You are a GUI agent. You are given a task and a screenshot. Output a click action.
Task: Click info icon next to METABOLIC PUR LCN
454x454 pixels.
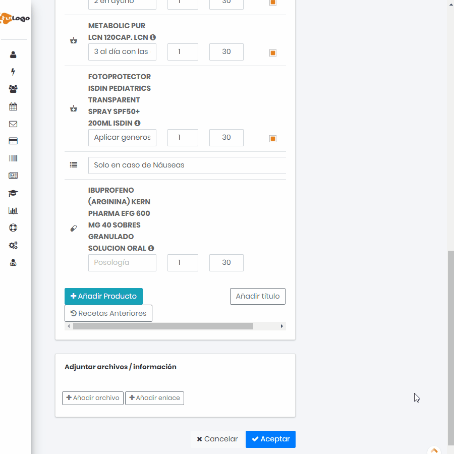pos(153,37)
